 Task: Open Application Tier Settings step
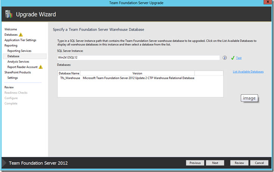[20, 40]
